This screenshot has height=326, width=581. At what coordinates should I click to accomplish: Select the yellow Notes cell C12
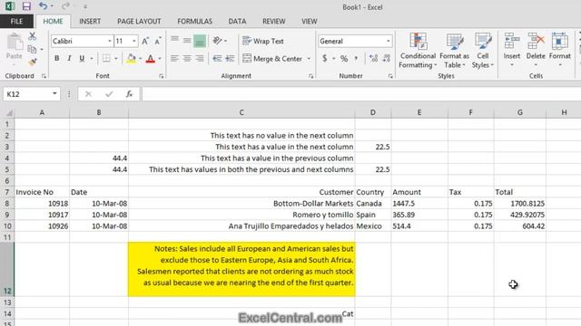tap(241, 270)
